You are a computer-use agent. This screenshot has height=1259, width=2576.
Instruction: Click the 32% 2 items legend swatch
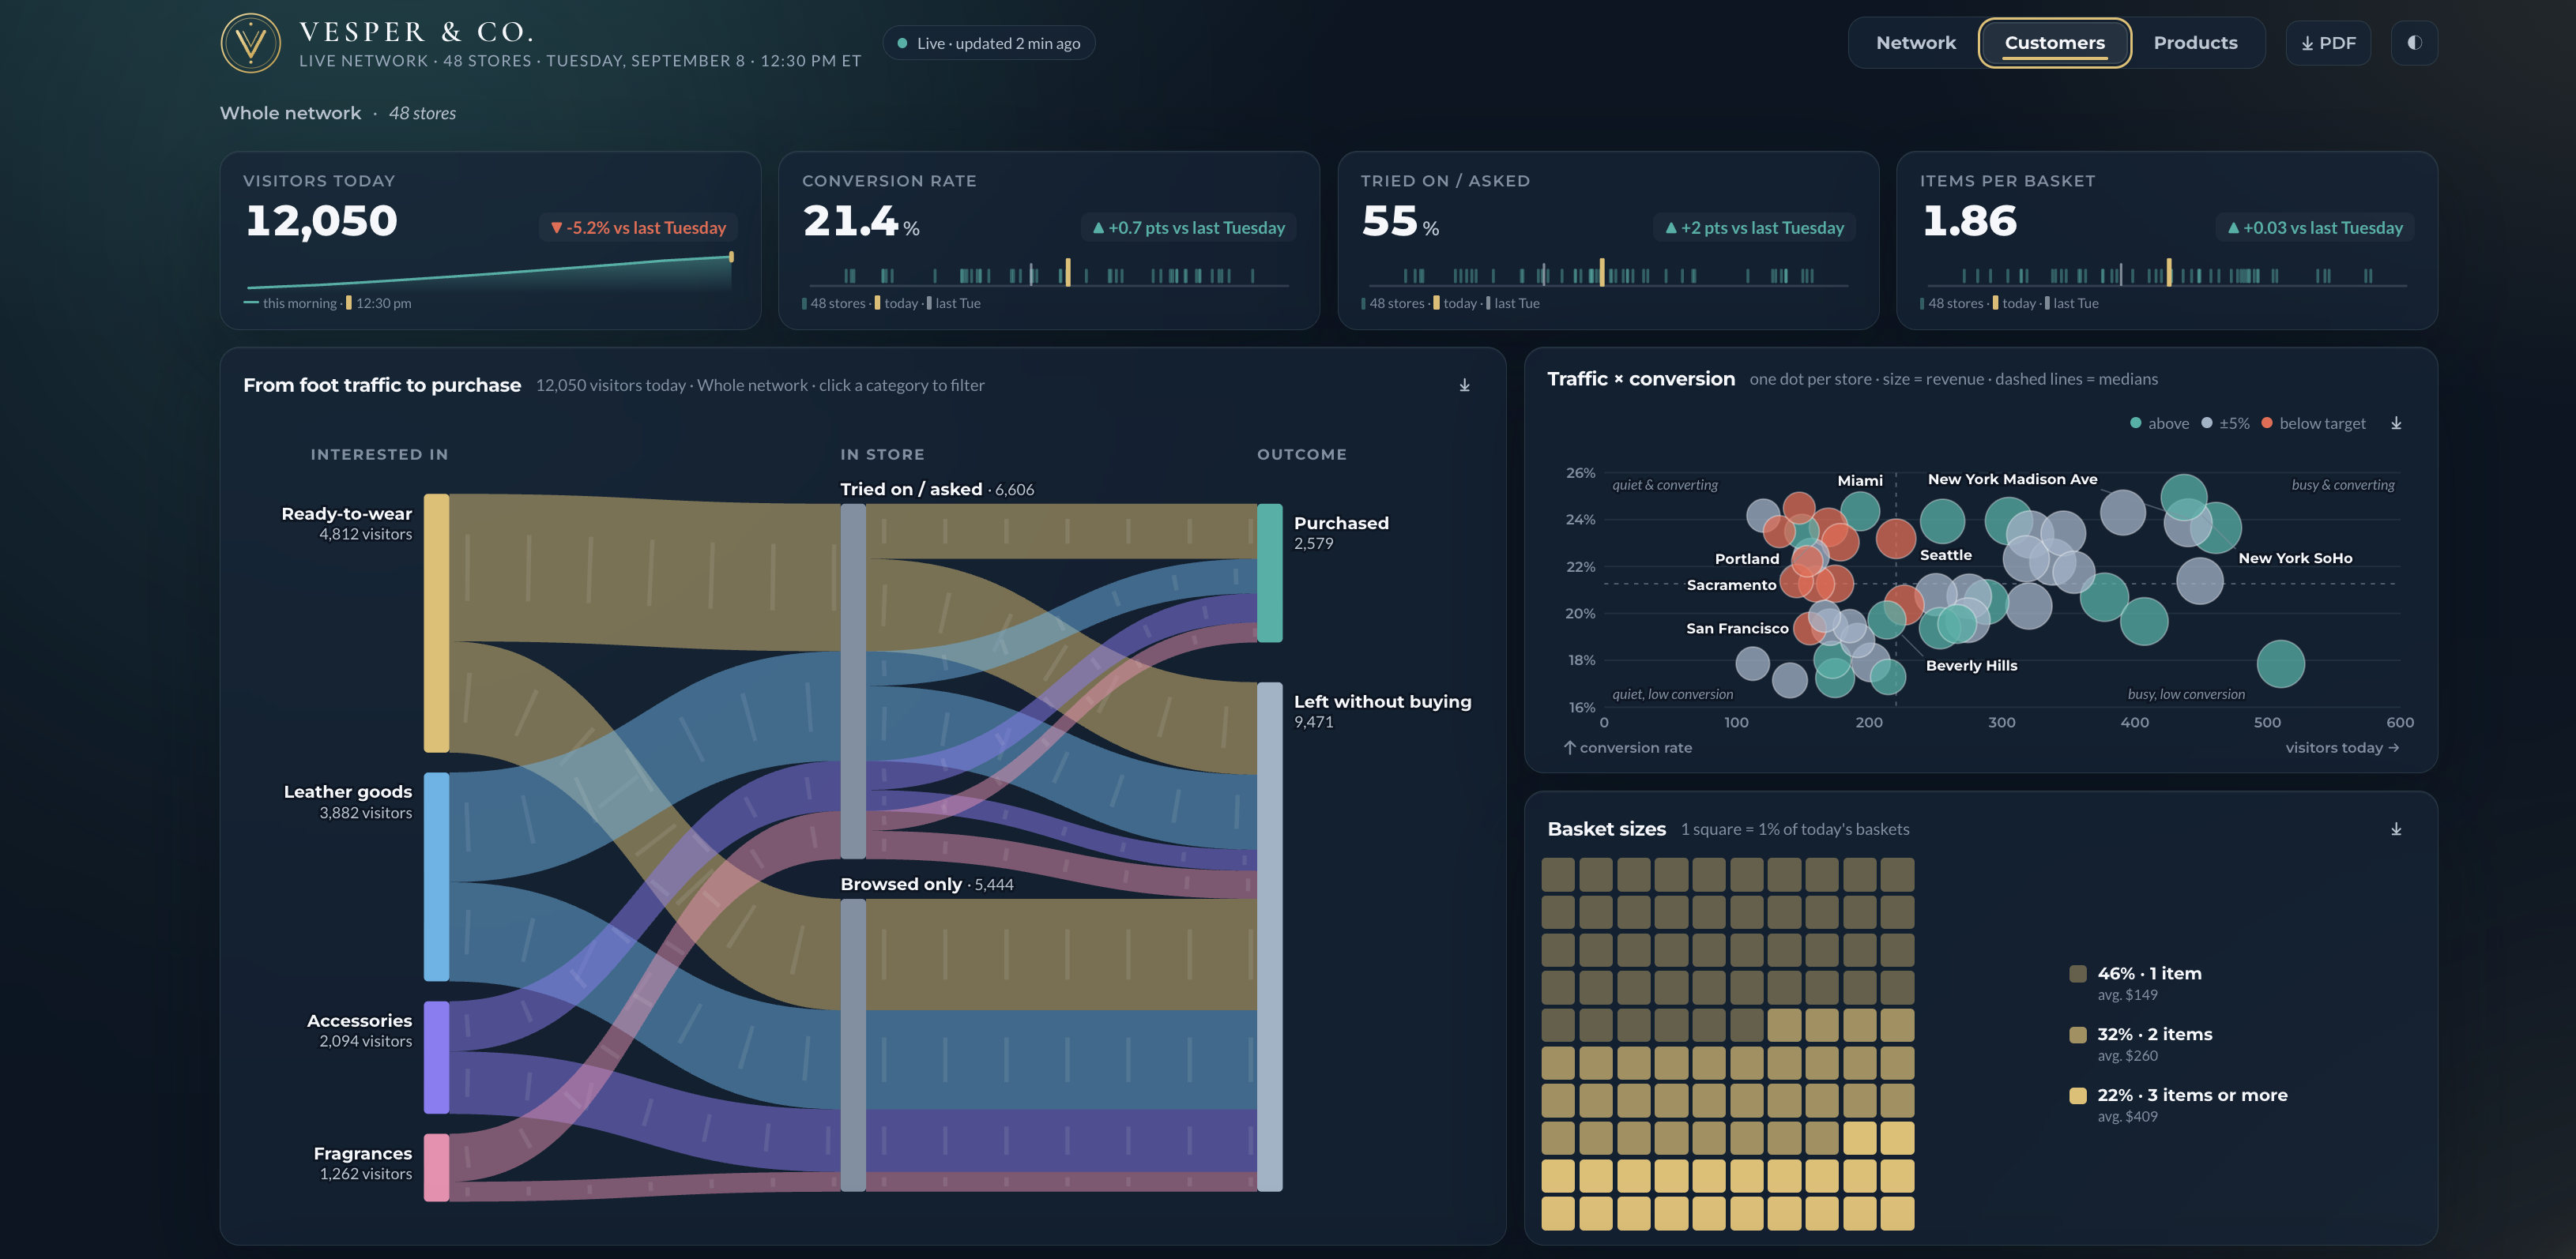[2077, 1034]
